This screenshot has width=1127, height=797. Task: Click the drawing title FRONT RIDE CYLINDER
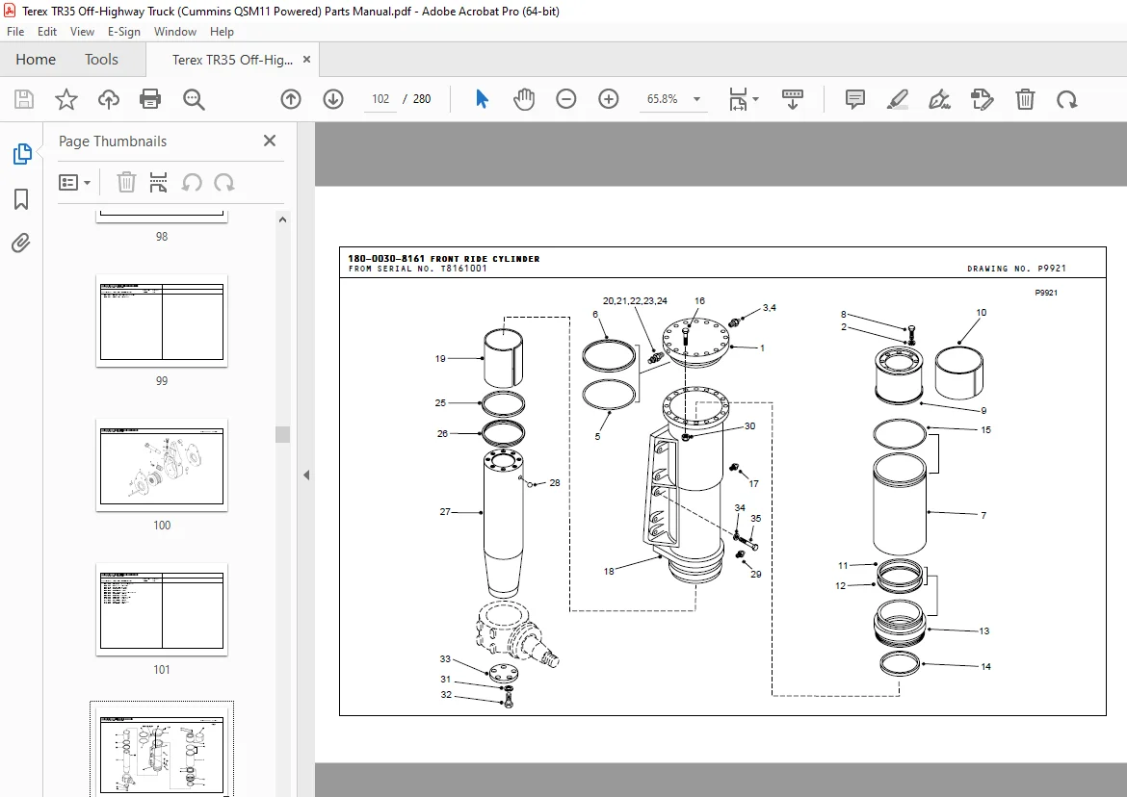pyautogui.click(x=485, y=259)
